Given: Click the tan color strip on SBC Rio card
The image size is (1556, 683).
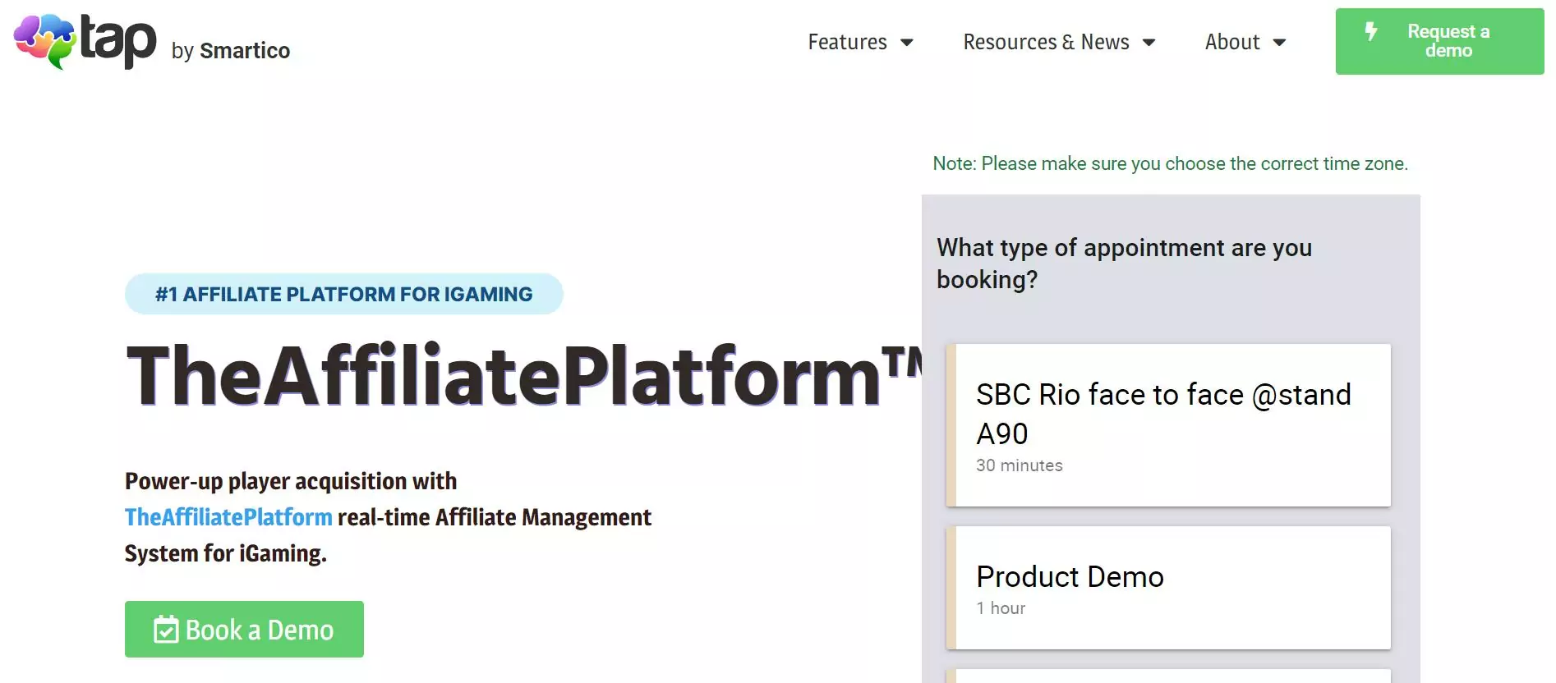Looking at the screenshot, I should tap(951, 424).
